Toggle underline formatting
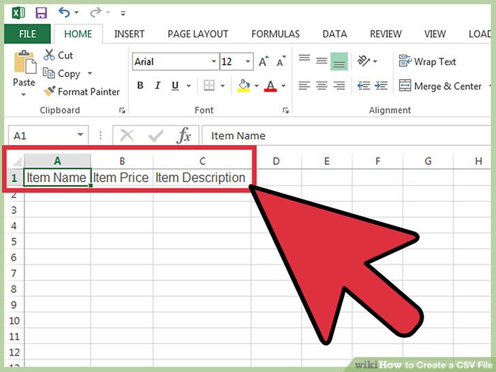The image size is (496, 372). [x=175, y=85]
